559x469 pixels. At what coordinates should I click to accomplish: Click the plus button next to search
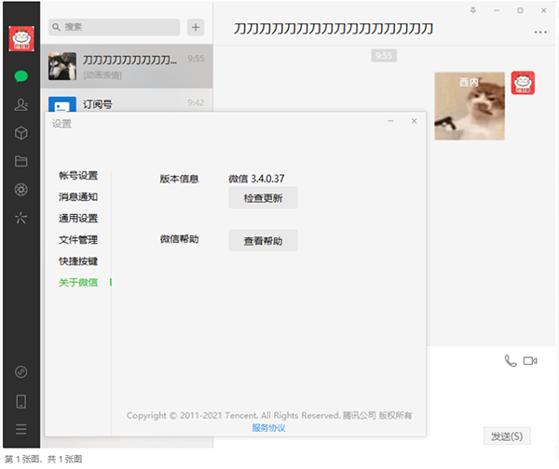(196, 27)
